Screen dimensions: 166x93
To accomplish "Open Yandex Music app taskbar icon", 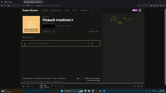I will click(100, 91).
